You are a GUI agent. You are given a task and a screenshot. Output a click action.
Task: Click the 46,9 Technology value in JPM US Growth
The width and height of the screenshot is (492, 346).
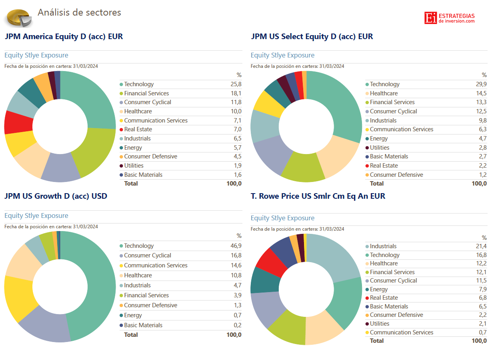[236, 246]
